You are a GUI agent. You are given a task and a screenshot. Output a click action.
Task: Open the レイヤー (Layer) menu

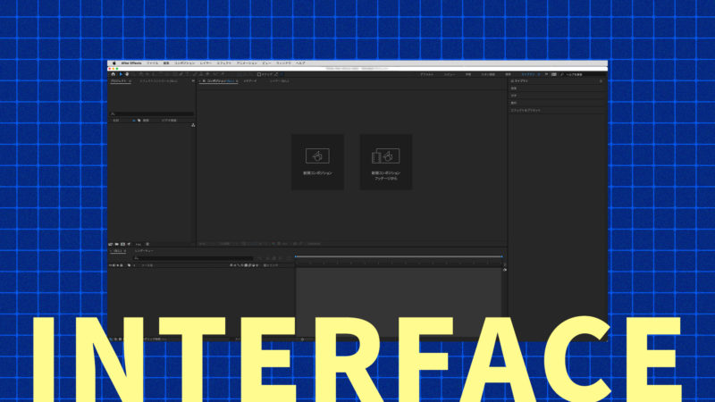pyautogui.click(x=206, y=63)
